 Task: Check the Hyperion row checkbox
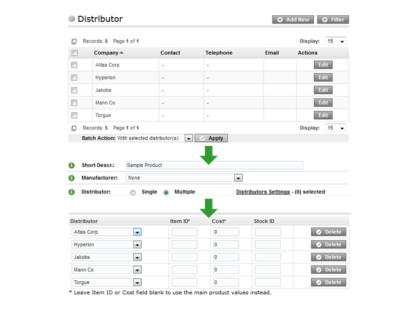pos(74,78)
